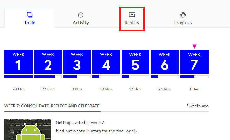230x140 pixels.
Task: Click the Week 6 tile
Action: 165,62
